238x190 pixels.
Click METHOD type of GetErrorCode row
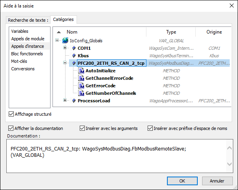coord(171,86)
